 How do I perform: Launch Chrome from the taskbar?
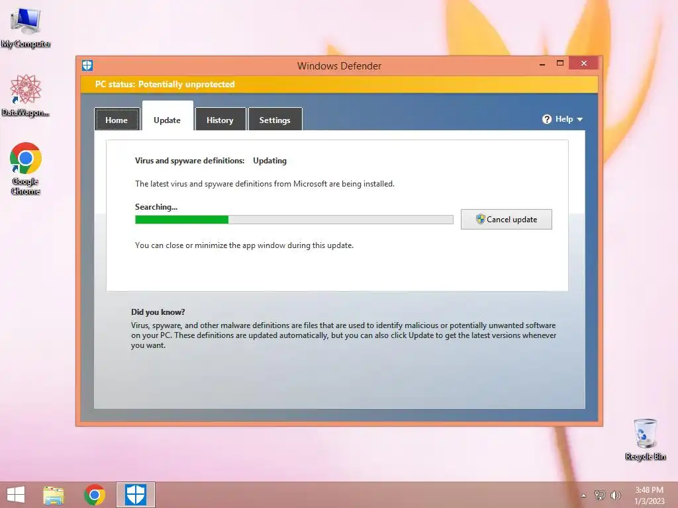(x=95, y=495)
